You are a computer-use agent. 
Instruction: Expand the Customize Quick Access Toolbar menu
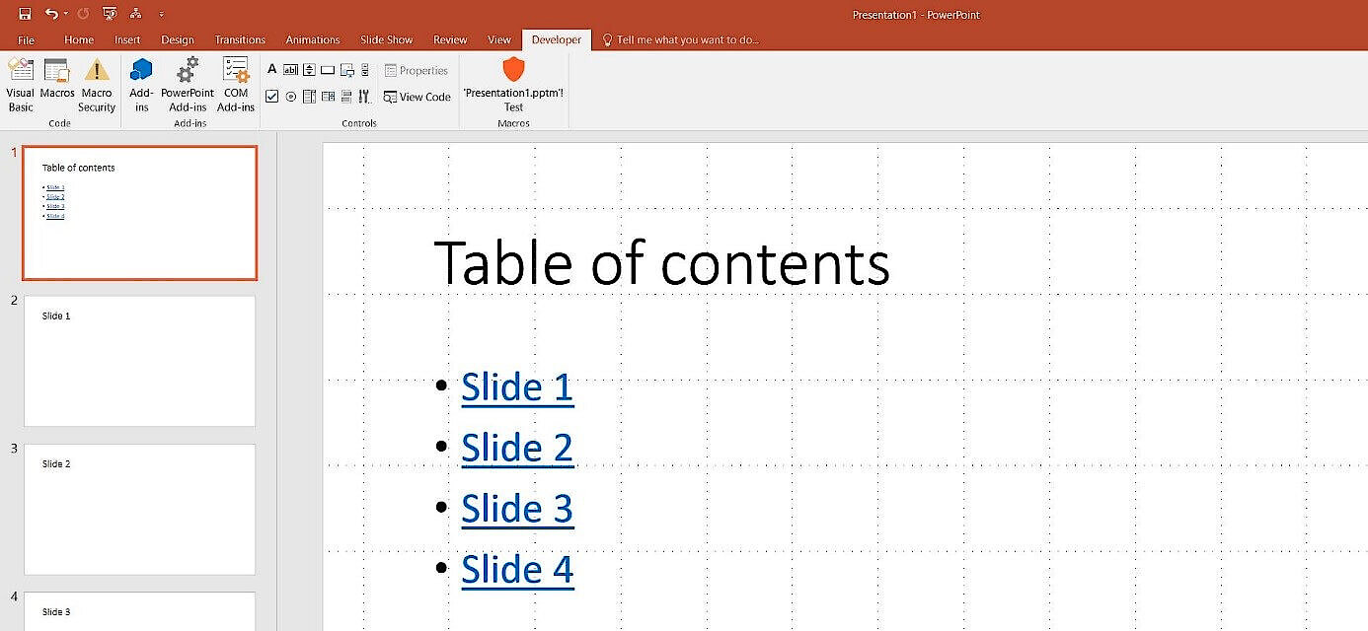pyautogui.click(x=162, y=13)
